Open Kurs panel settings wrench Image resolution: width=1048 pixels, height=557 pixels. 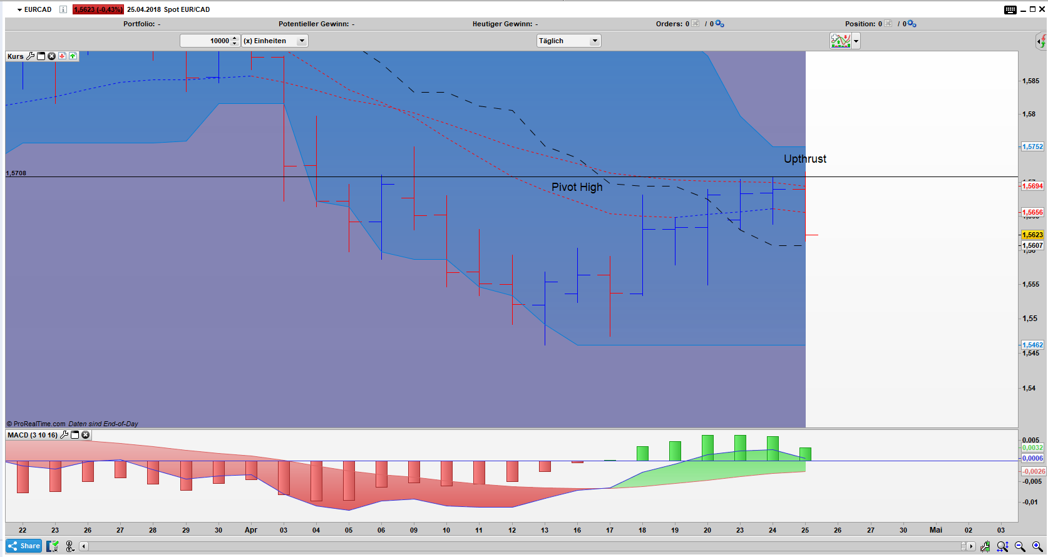coord(30,56)
